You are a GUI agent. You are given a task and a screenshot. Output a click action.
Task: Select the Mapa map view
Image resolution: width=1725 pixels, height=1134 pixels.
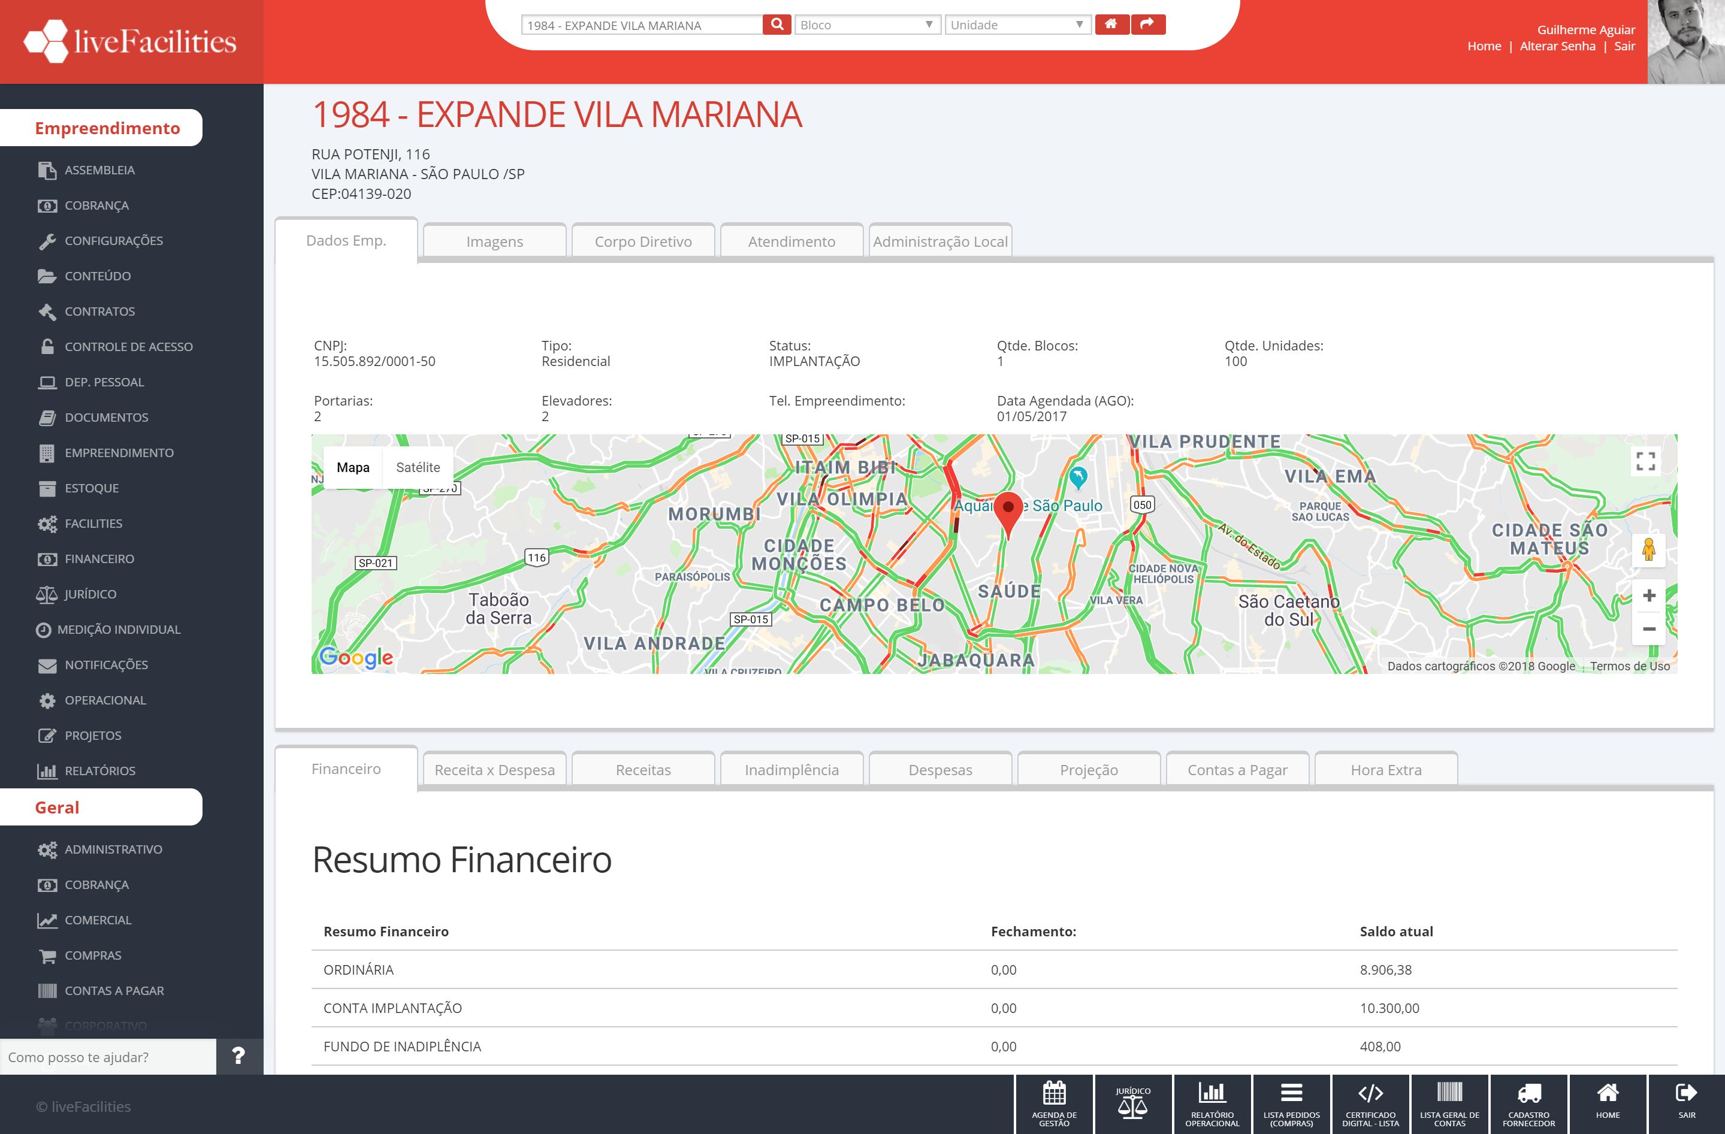pos(353,467)
